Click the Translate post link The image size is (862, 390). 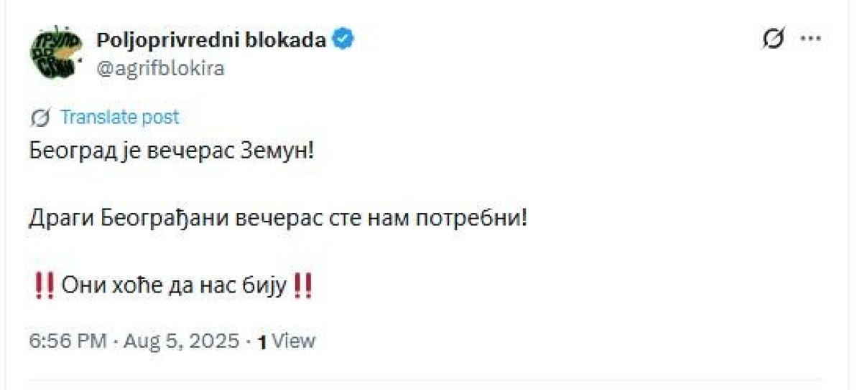pyautogui.click(x=119, y=117)
